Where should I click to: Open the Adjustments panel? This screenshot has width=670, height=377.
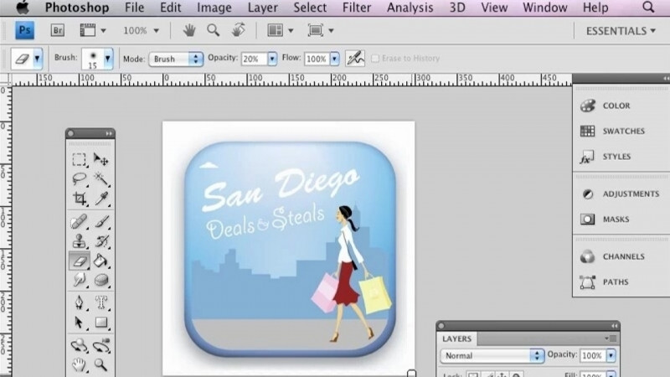(x=631, y=194)
